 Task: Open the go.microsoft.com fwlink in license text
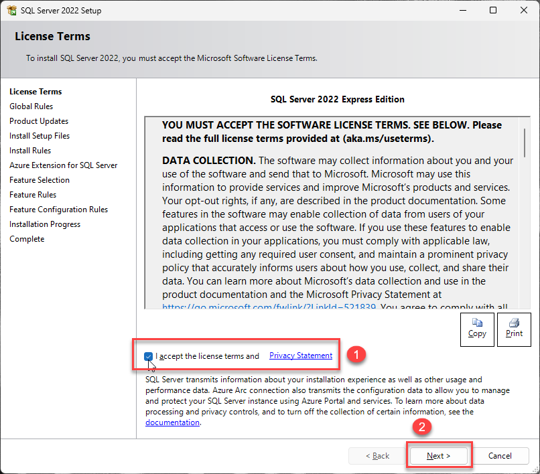click(x=268, y=307)
